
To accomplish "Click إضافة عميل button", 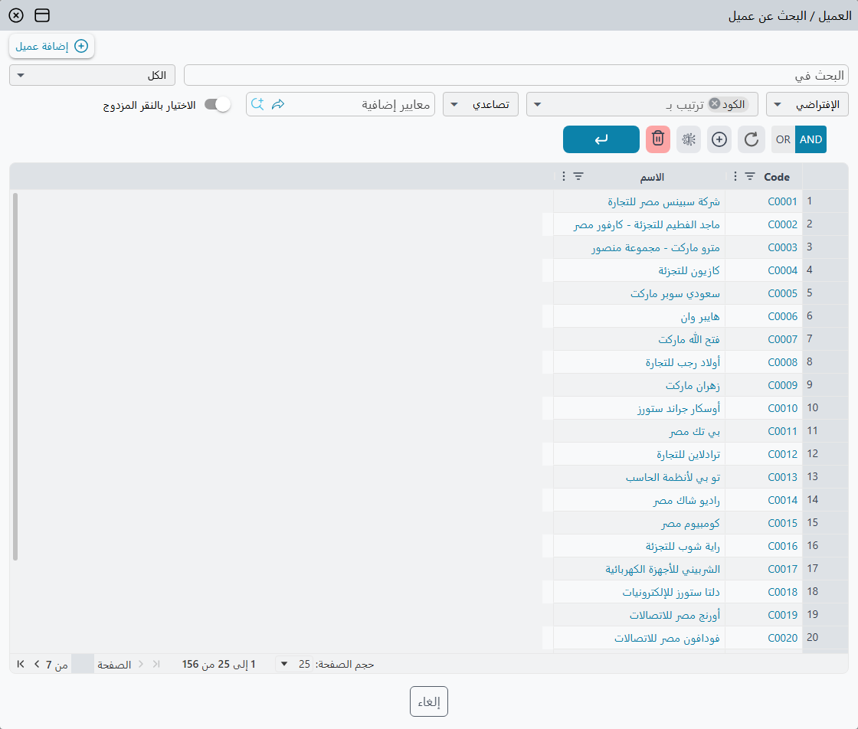I will (52, 46).
